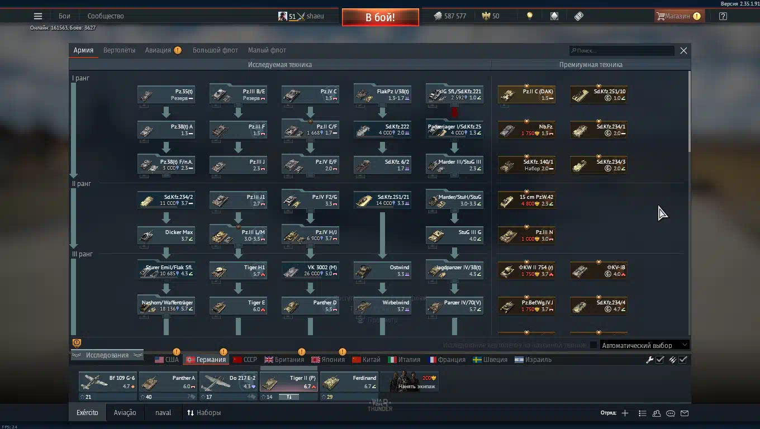Select Bf 109 G-6 crew slot
Viewport: 760px width, 429px height.
pyautogui.click(x=108, y=386)
